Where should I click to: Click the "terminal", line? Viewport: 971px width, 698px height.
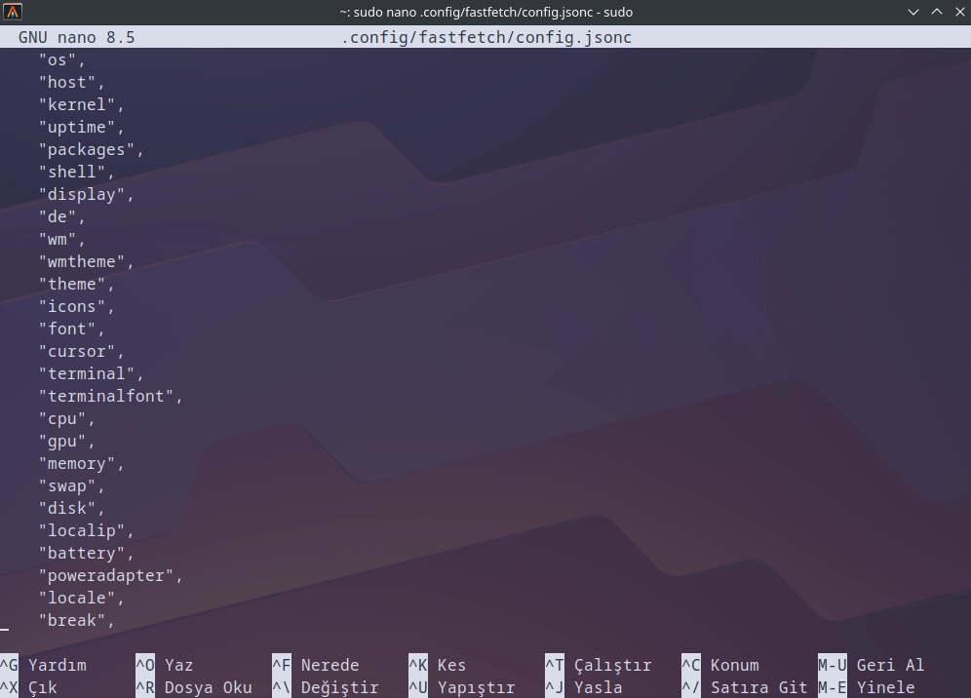91,374
